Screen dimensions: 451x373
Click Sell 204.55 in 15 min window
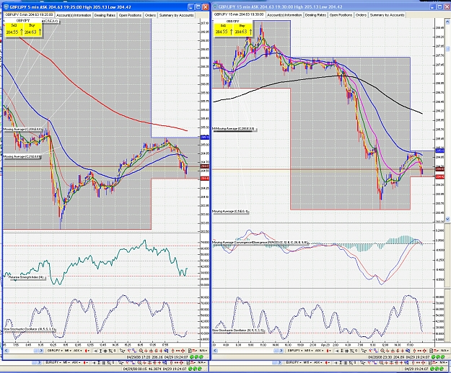coord(224,30)
